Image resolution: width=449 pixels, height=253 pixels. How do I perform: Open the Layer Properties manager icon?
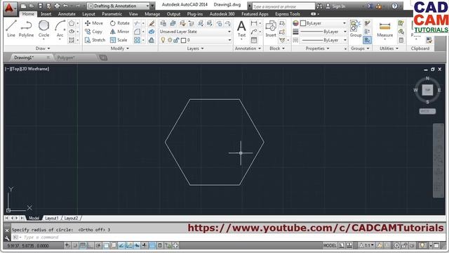163,23
